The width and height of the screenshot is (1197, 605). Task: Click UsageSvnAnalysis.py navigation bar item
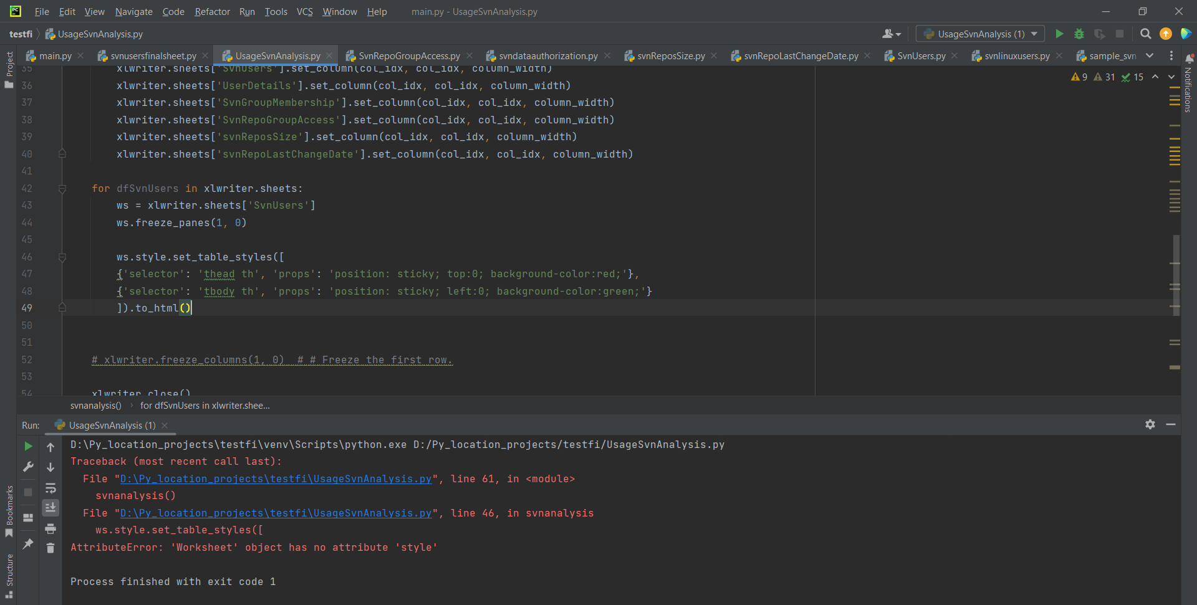(94, 34)
